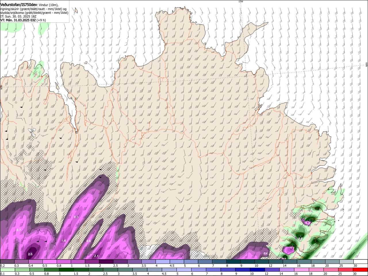Click the 15W longitude label
This screenshot has width=368, height=276.
coord(241,1)
